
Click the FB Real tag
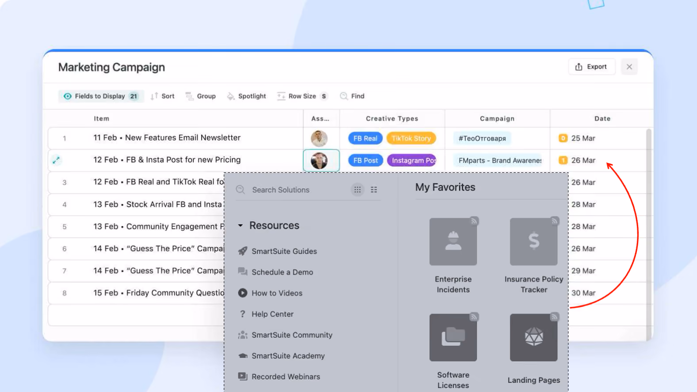point(365,138)
